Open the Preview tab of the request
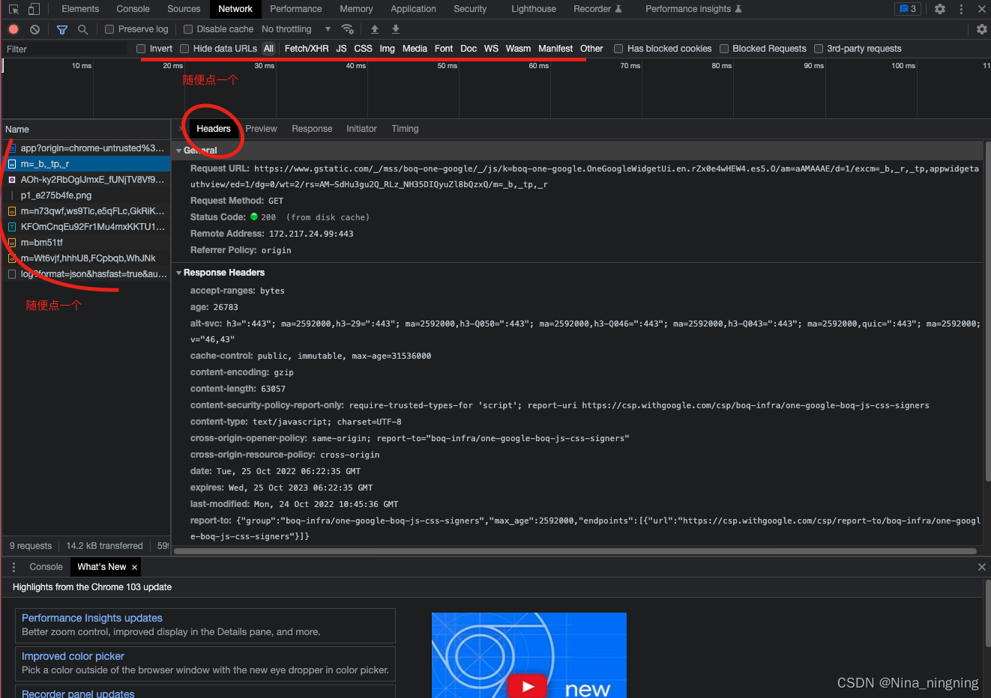This screenshot has height=698, width=991. coord(261,129)
